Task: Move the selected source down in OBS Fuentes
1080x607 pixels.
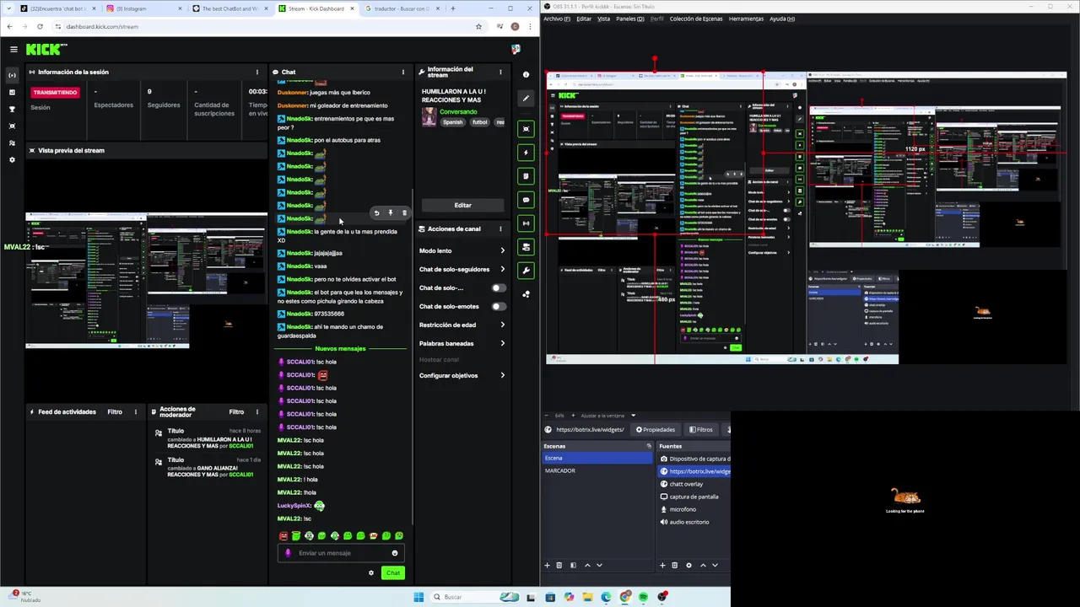Action: (x=715, y=565)
